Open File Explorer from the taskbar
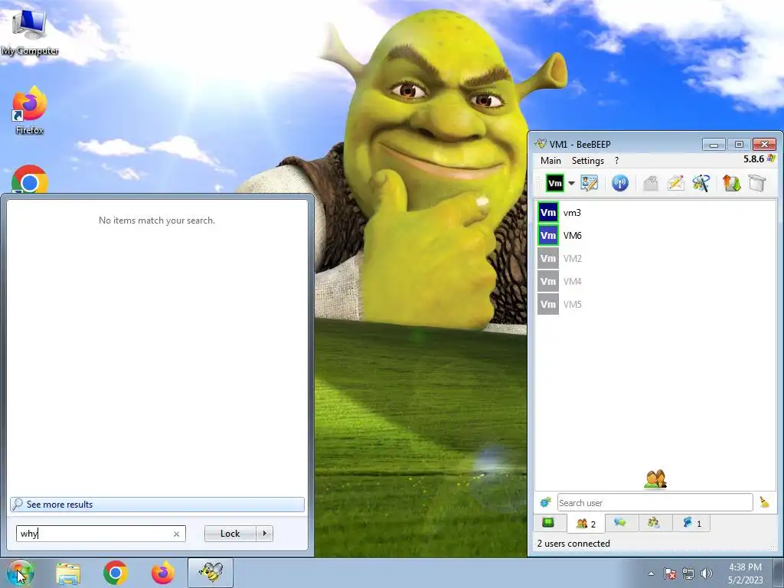The image size is (784, 588). coord(68,573)
